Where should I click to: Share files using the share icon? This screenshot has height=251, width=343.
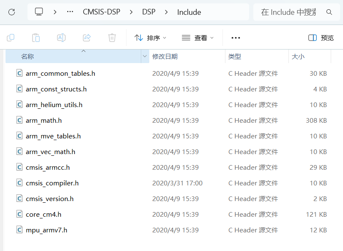[x=86, y=38]
